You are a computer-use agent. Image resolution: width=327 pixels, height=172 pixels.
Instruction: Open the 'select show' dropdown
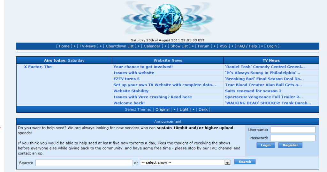click(x=185, y=162)
